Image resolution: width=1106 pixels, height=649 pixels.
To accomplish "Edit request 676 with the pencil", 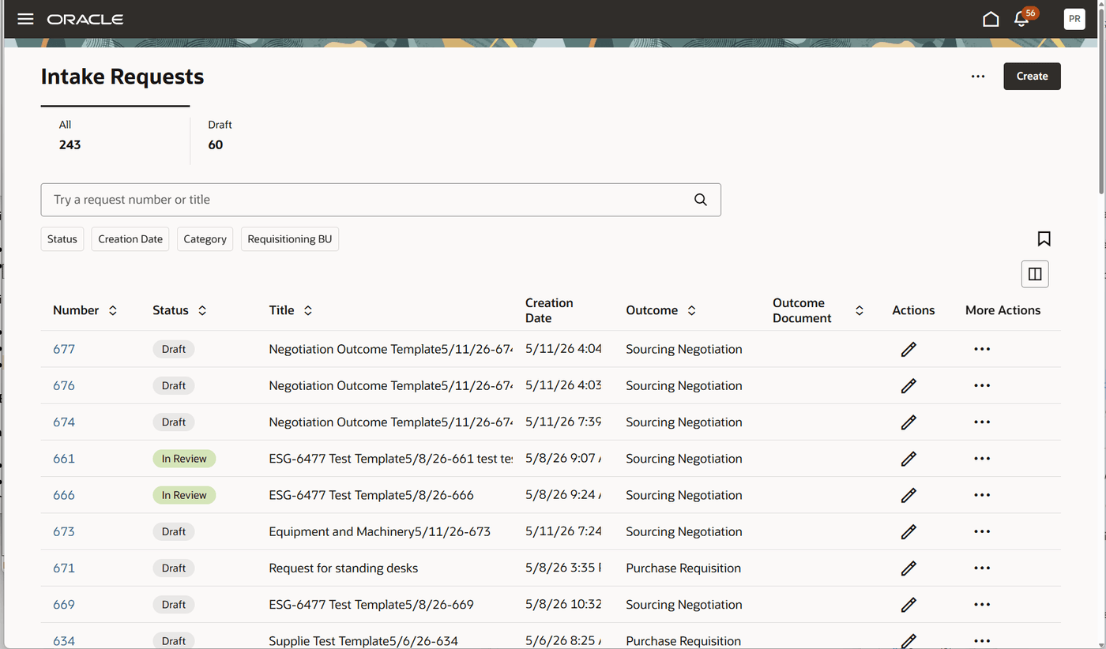I will (908, 385).
